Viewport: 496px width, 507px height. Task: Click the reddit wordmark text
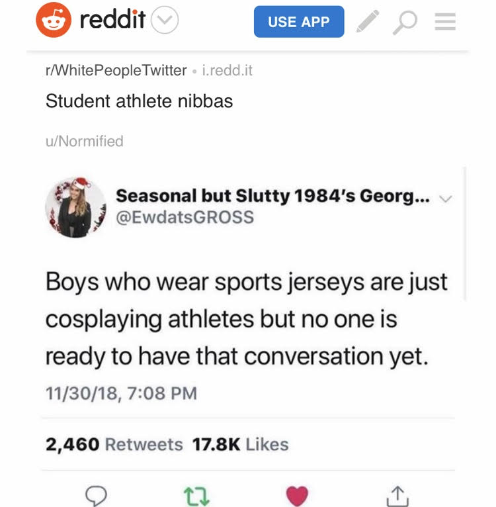click(x=112, y=21)
